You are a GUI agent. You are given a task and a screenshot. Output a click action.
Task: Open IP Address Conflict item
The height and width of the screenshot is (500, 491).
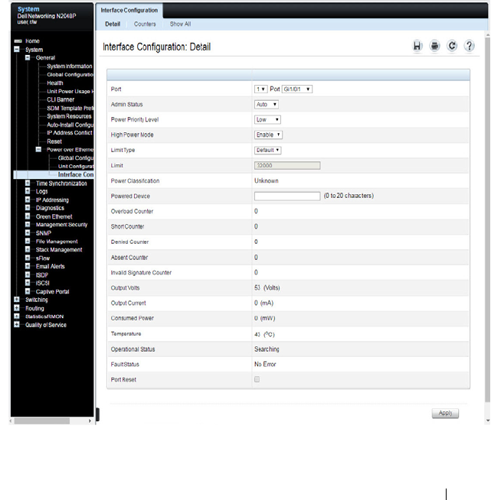click(x=70, y=133)
